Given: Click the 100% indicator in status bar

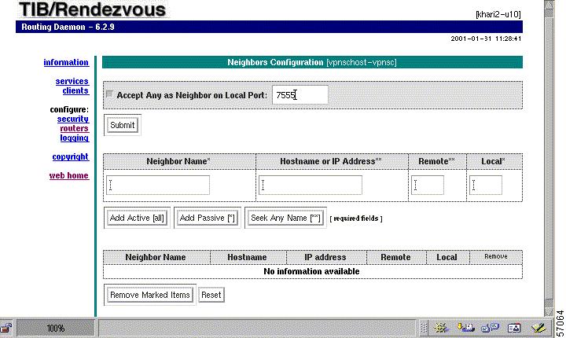Looking at the screenshot, I should [56, 328].
